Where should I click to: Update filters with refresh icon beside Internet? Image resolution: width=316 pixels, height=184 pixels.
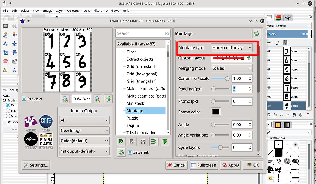tap(121, 152)
